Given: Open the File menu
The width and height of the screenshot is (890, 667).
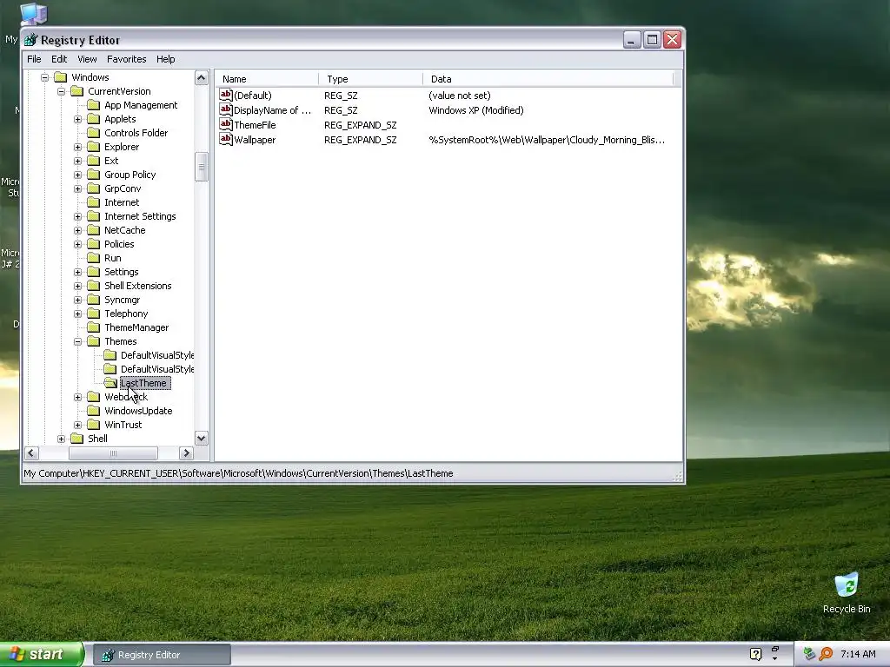Looking at the screenshot, I should point(34,59).
